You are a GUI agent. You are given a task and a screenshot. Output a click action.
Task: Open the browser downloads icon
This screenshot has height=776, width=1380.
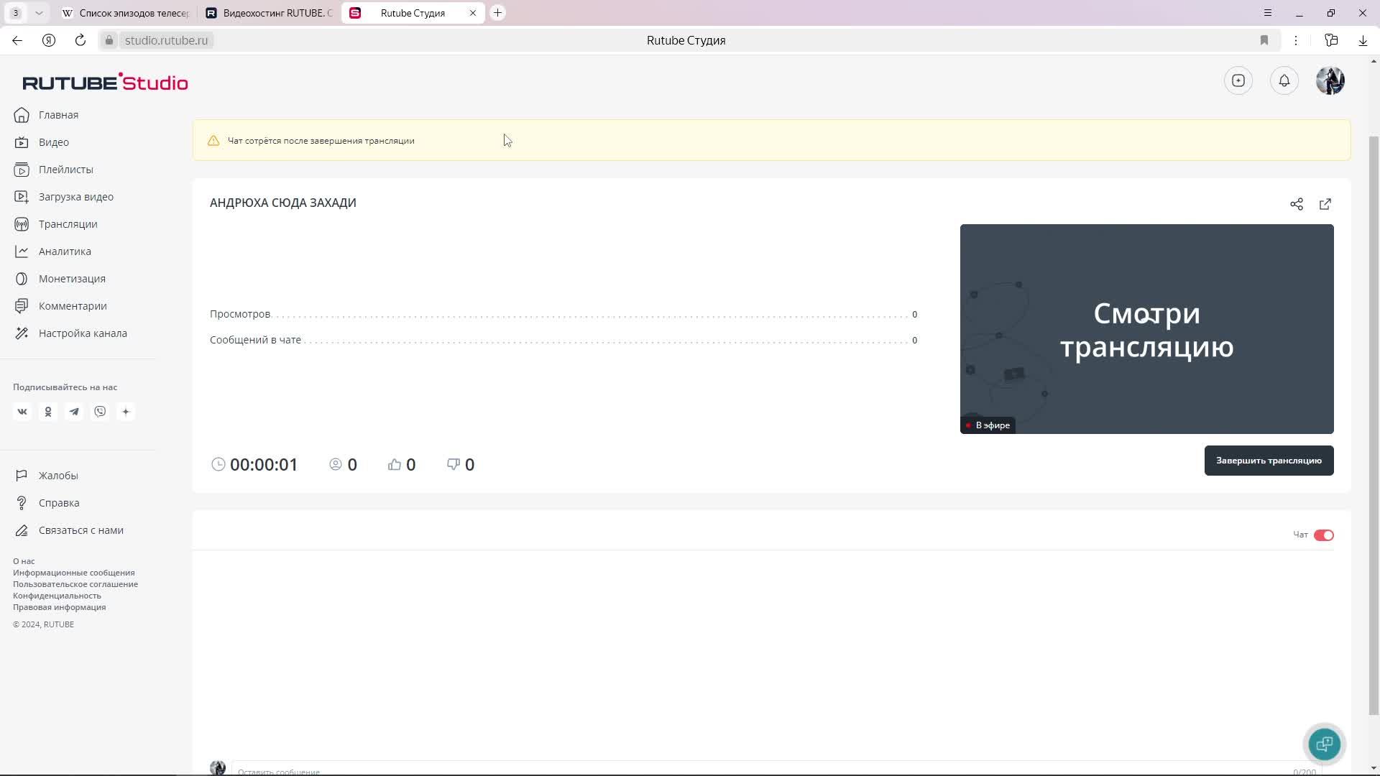pyautogui.click(x=1363, y=40)
